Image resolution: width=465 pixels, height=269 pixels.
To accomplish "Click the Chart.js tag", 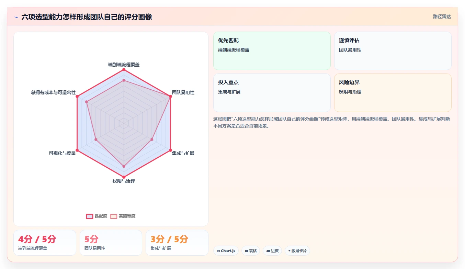I will click(226, 251).
